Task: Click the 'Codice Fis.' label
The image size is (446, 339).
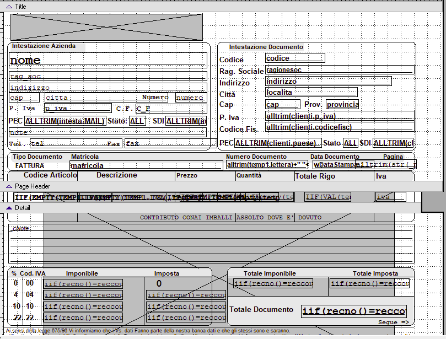Action: pos(238,130)
